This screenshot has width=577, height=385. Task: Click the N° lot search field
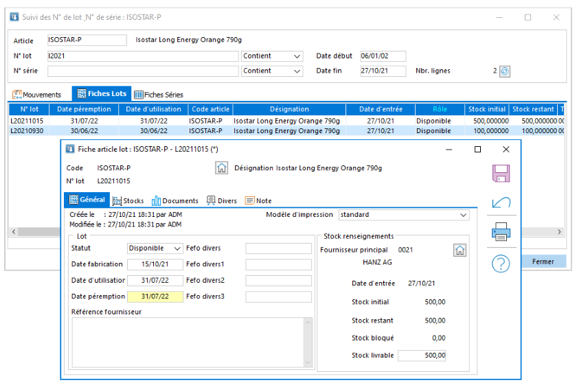point(143,56)
